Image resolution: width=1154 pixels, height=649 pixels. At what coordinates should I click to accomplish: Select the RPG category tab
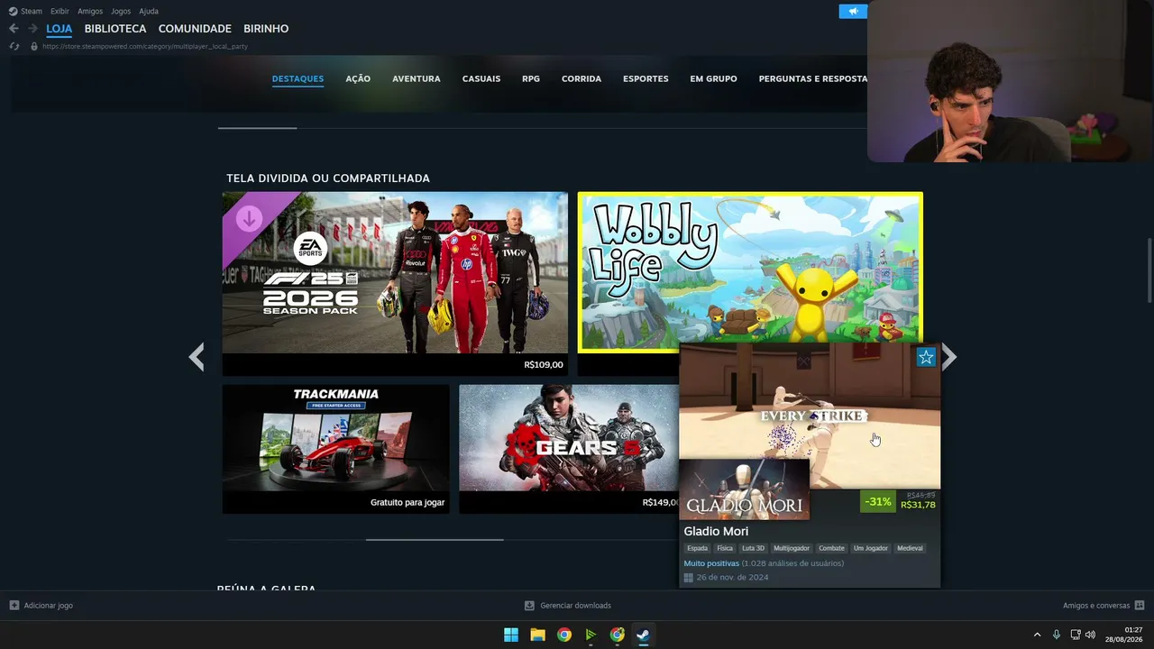click(x=531, y=78)
